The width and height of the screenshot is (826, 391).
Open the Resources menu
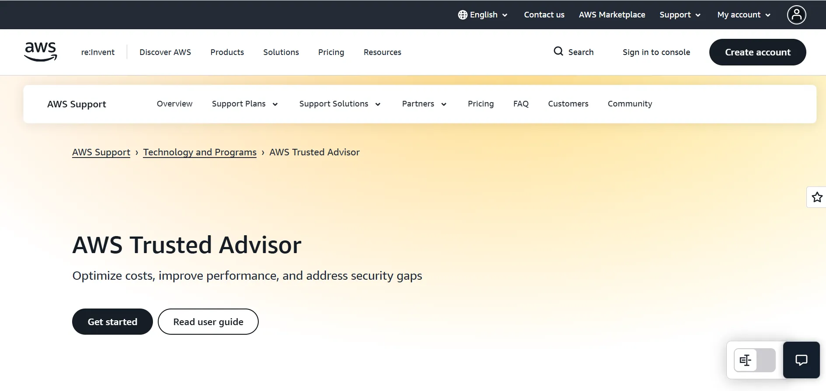click(x=382, y=52)
